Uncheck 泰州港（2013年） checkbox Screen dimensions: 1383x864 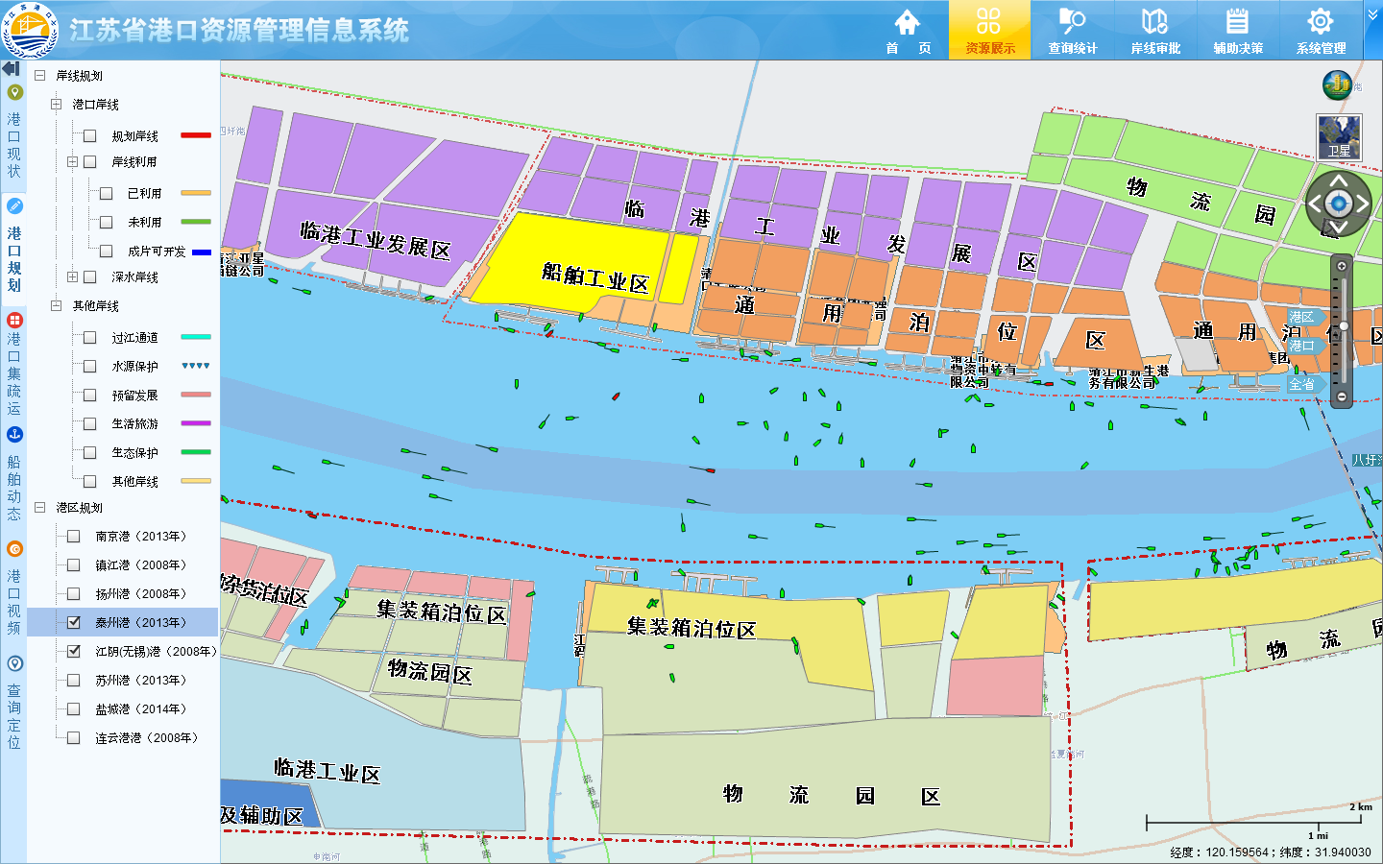pyautogui.click(x=74, y=622)
